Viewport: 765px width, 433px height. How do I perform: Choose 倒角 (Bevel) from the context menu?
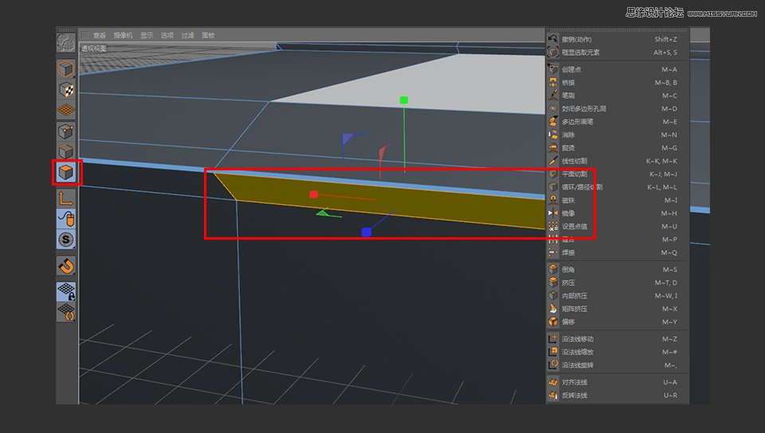569,270
